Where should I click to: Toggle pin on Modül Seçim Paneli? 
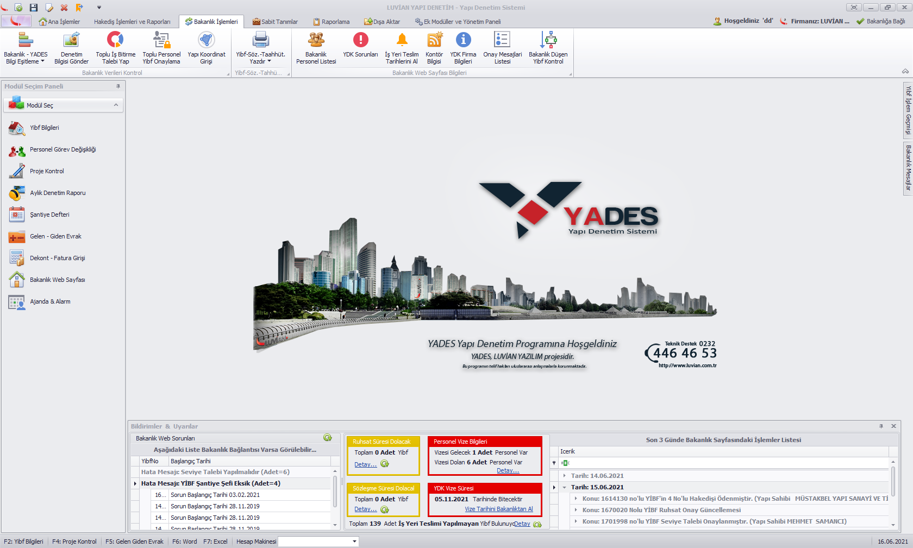click(118, 86)
